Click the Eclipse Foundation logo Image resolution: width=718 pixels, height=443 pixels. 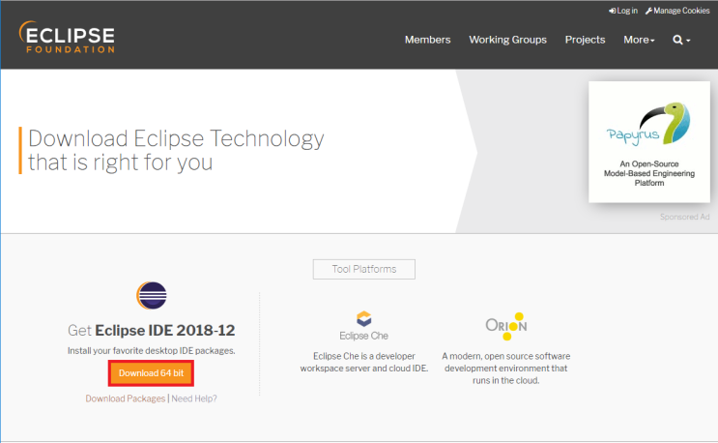[x=67, y=37]
